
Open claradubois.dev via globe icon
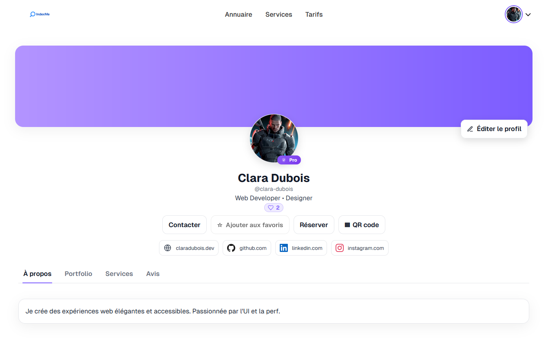click(x=168, y=248)
